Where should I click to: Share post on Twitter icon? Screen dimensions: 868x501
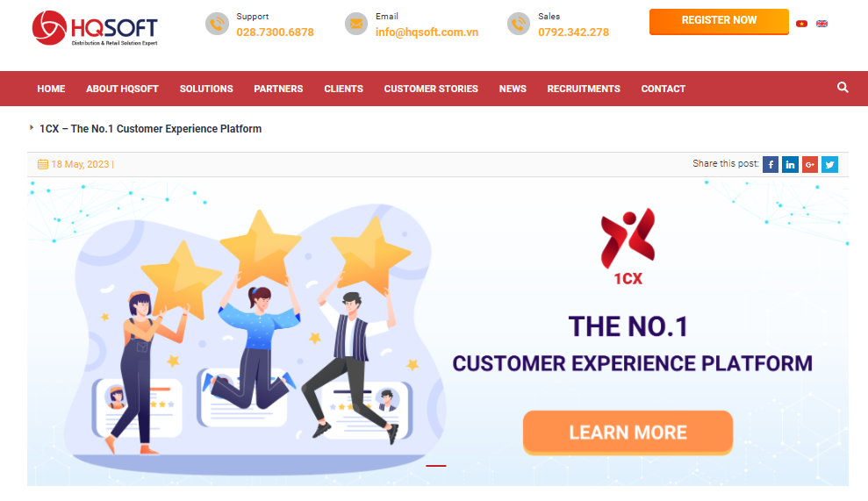829,164
